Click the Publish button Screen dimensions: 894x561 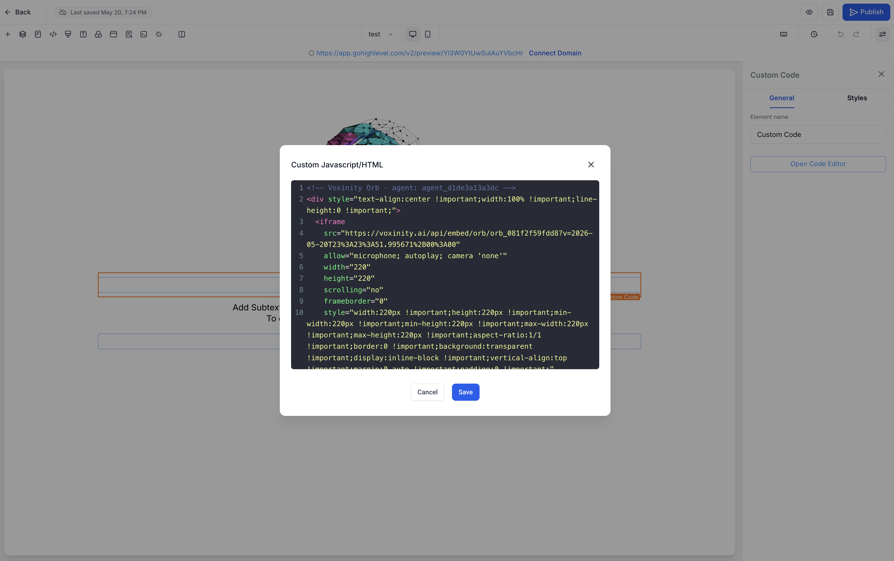point(866,12)
